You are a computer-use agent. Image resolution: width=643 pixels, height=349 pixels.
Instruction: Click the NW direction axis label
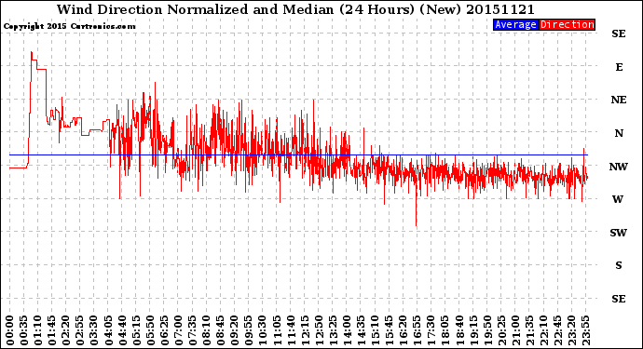(619, 167)
